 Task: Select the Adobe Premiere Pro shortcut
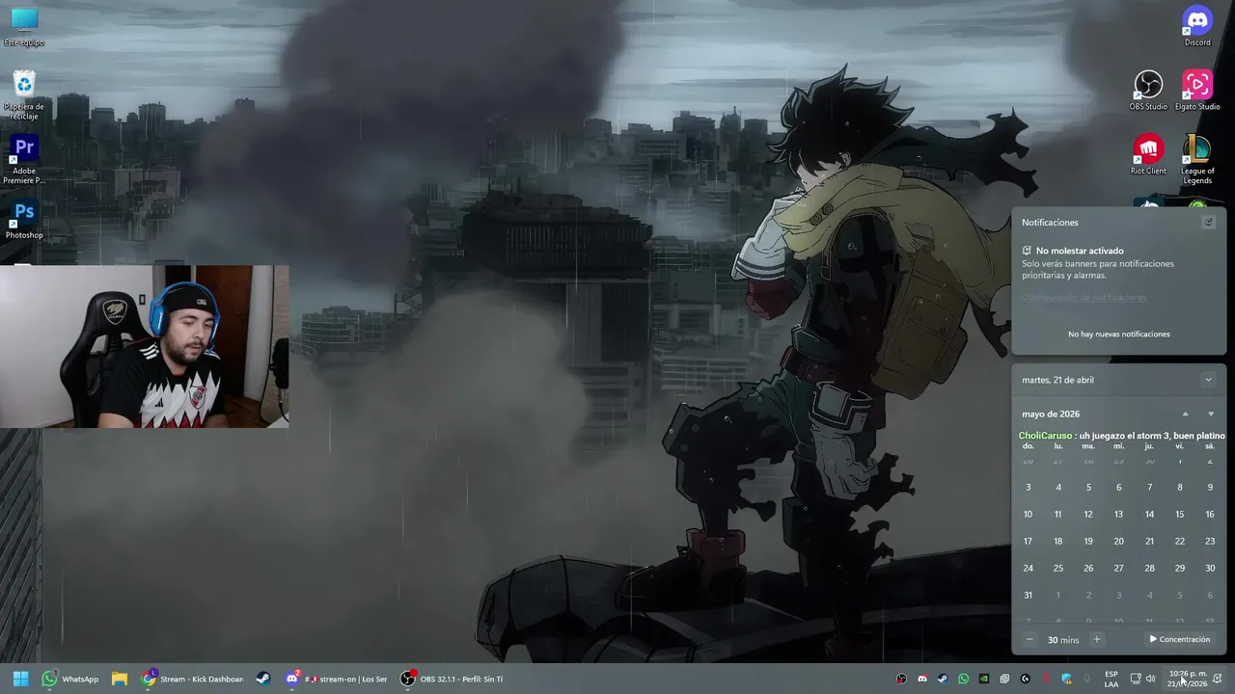(x=24, y=159)
